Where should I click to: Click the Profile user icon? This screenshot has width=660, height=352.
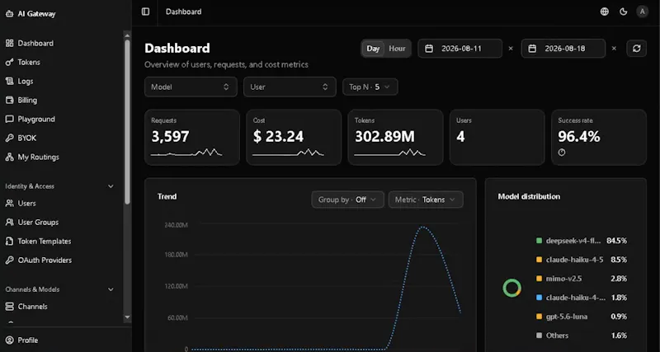click(x=9, y=340)
